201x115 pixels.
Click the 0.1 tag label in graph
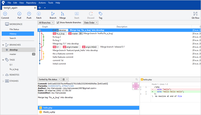tap(57, 47)
